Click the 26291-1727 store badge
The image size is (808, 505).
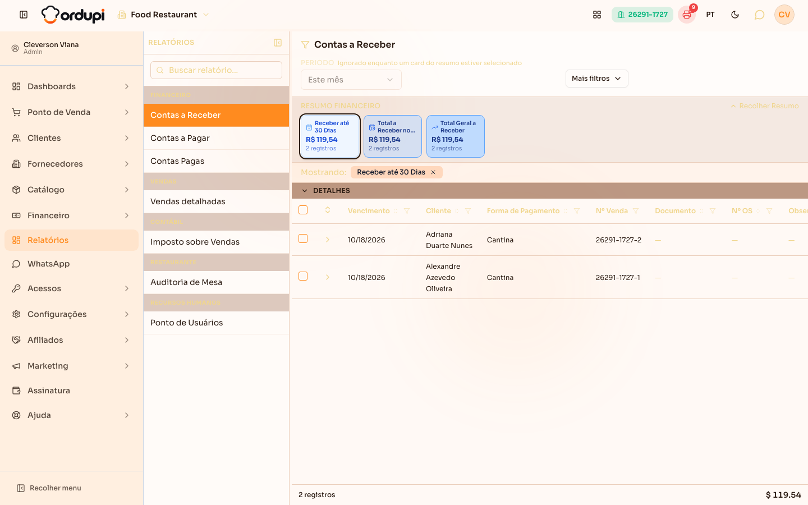(x=642, y=15)
